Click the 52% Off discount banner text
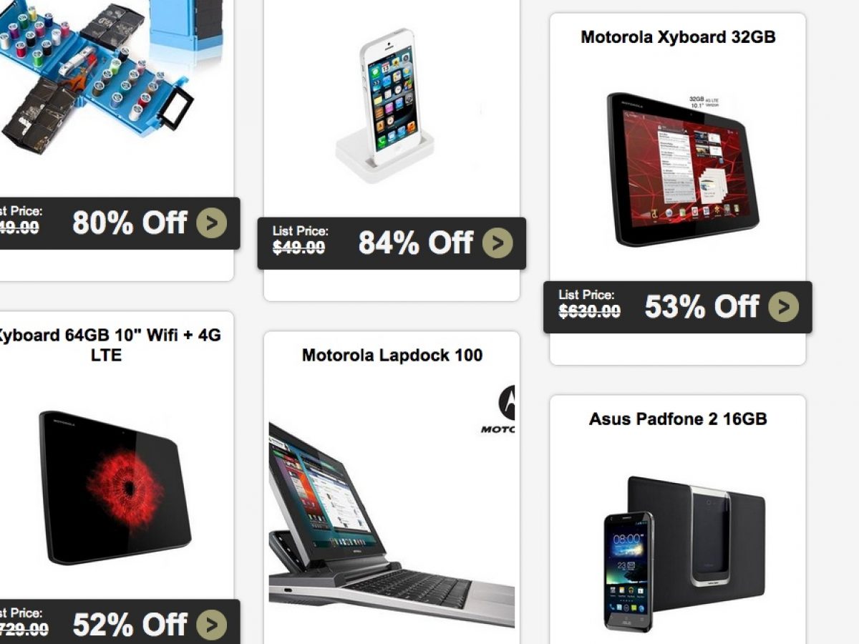859x644 pixels. (130, 625)
